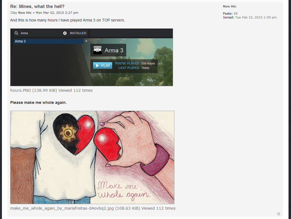
Task: Select Arma 3 in the game list
Action: pyautogui.click(x=48, y=41)
